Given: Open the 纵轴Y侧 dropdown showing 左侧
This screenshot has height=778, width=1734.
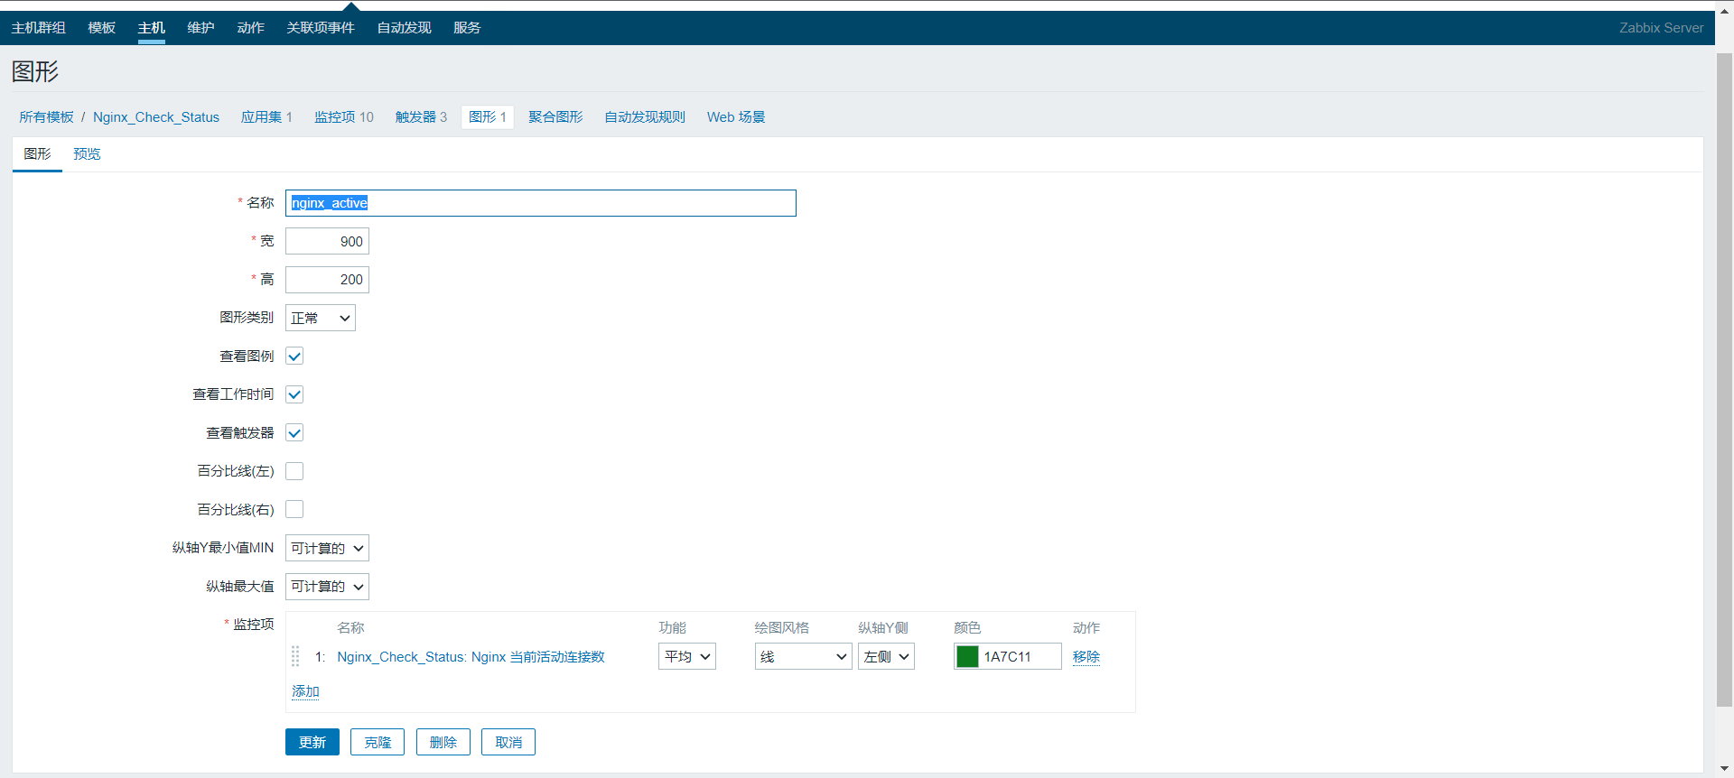Looking at the screenshot, I should click(x=886, y=656).
